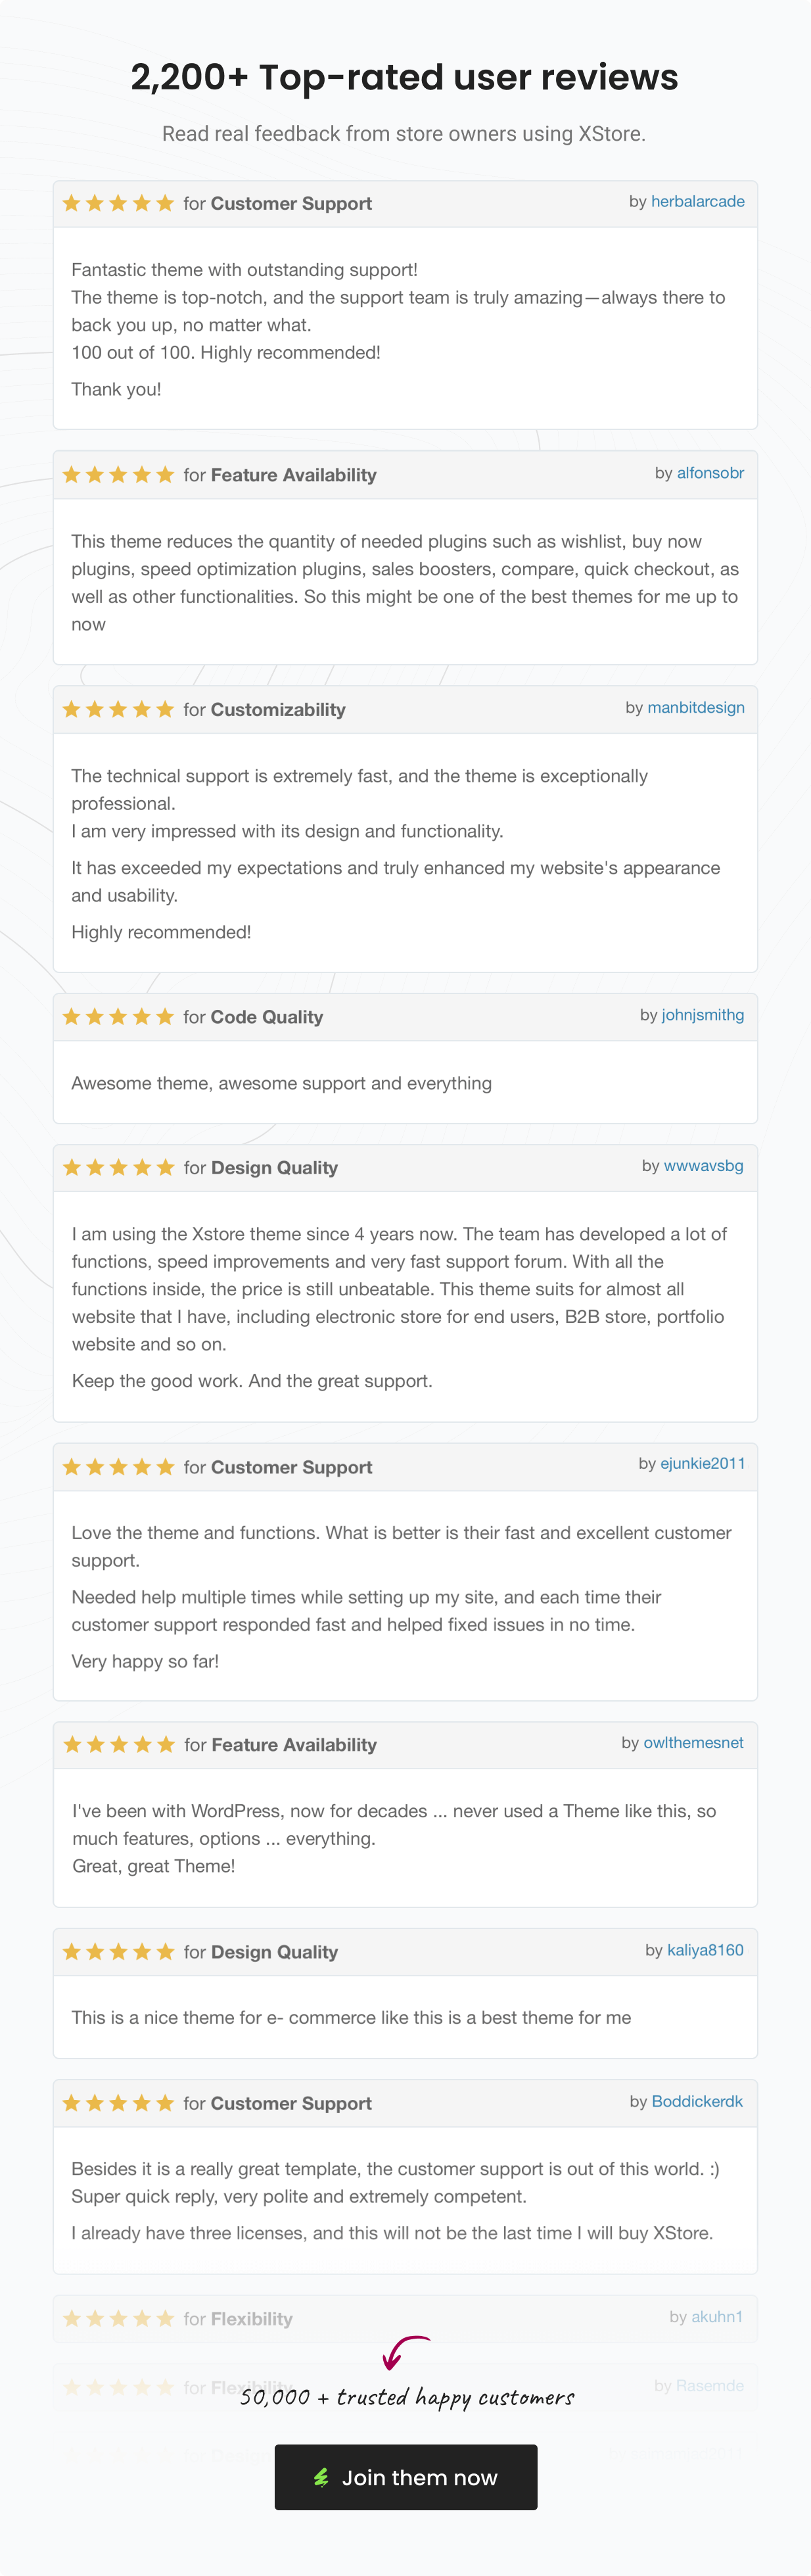
Task: Click star rating on Customizability review
Action: pyautogui.click(x=118, y=710)
